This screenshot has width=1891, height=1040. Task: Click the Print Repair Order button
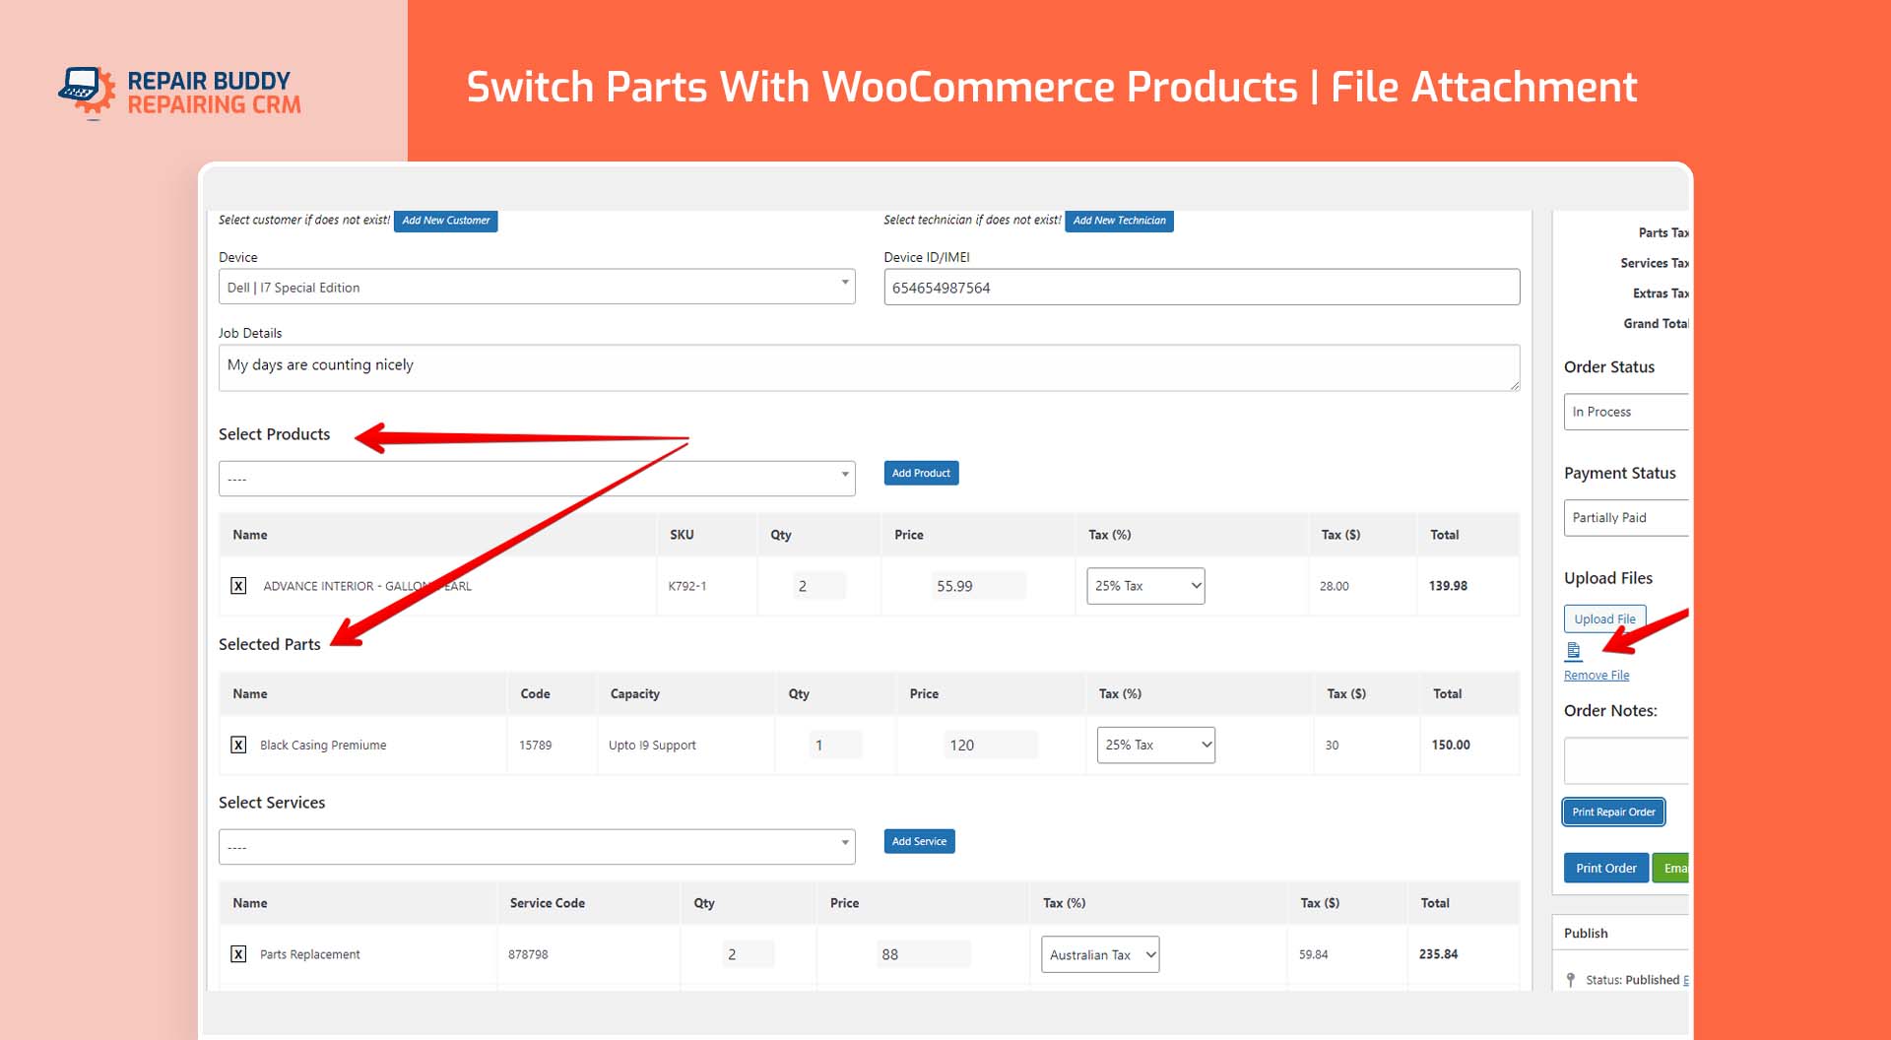pos(1613,812)
